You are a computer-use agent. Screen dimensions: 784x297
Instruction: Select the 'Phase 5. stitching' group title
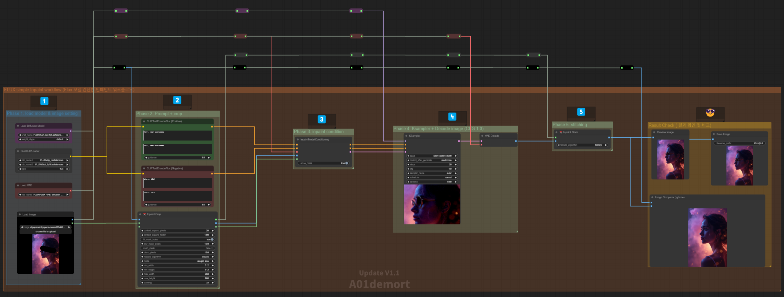[x=570, y=125]
